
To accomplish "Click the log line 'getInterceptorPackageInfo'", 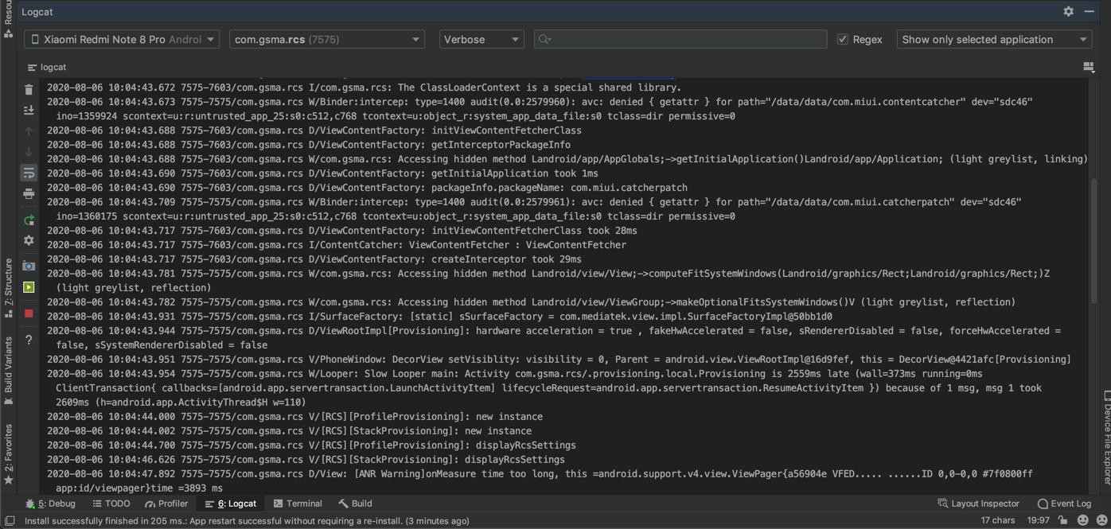I will click(x=309, y=145).
